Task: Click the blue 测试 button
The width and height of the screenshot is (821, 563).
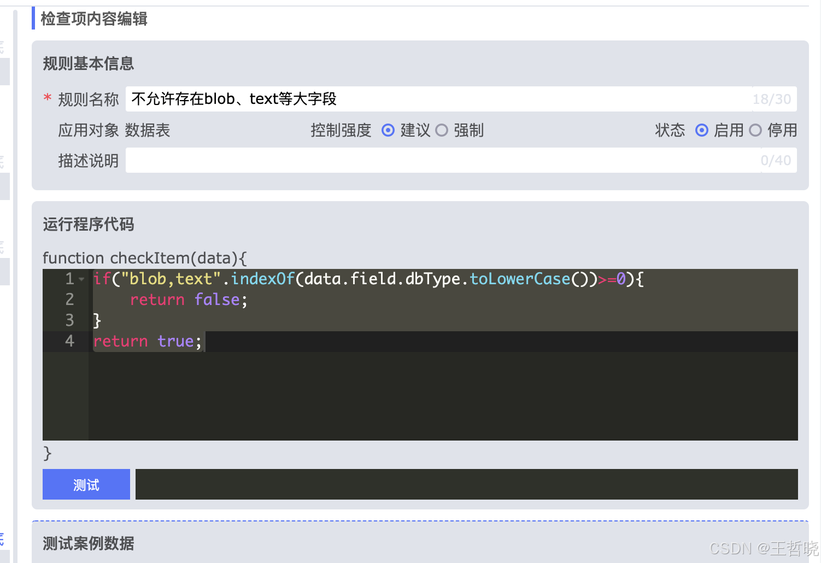Action: [86, 484]
